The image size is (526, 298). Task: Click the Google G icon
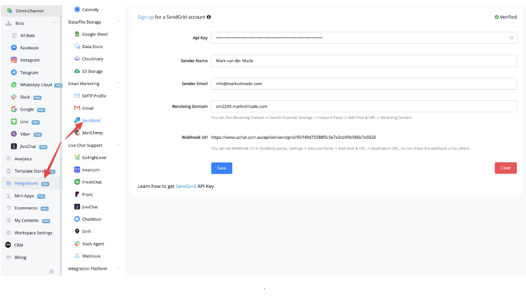point(14,109)
